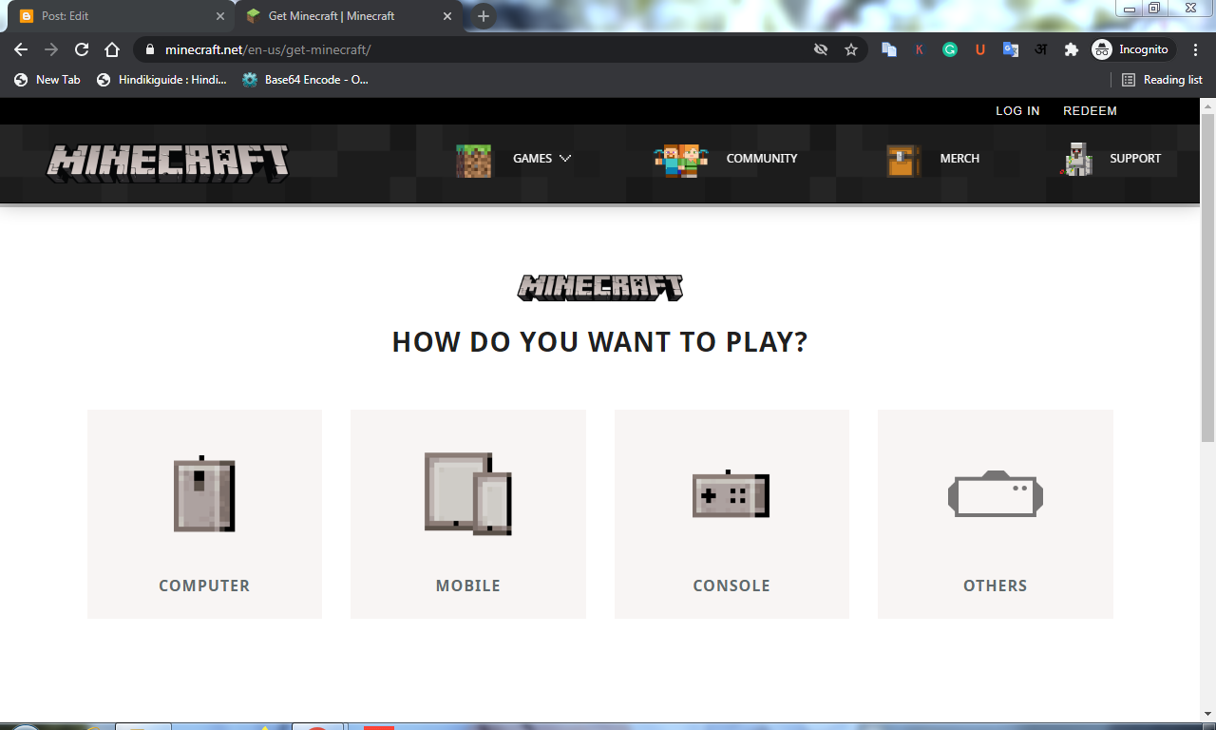Close the Get Minecraft tab
The image size is (1216, 730).
[447, 16]
